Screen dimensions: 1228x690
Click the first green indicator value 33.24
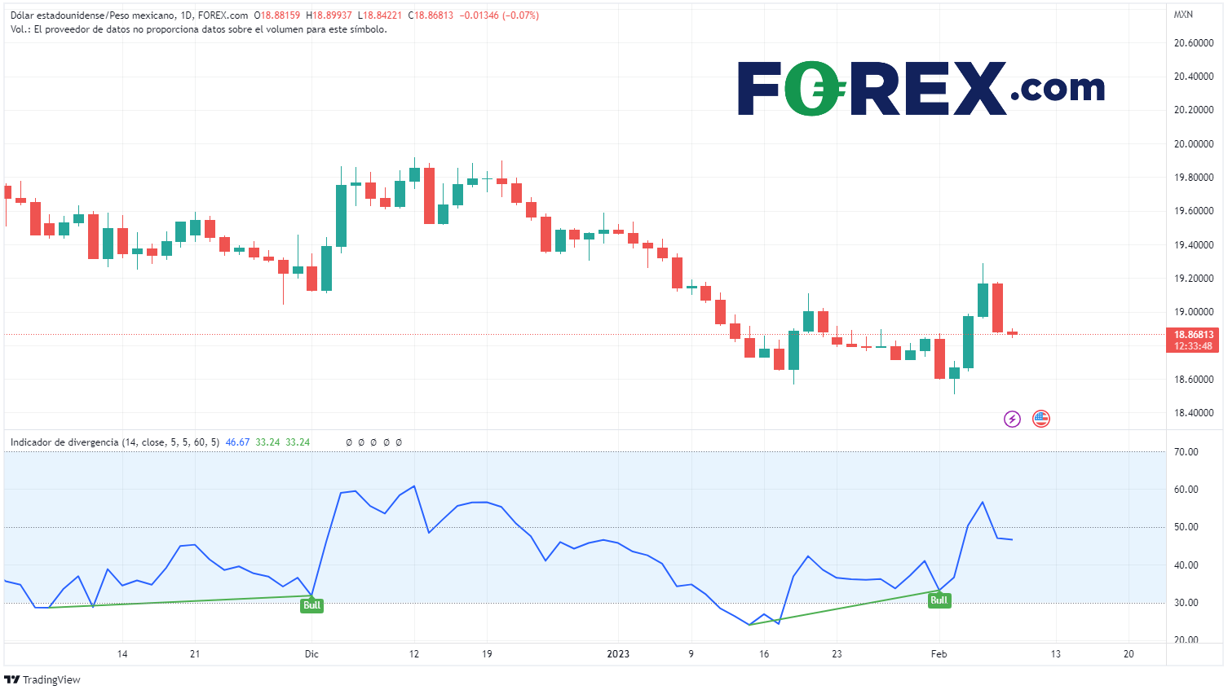[x=267, y=442]
